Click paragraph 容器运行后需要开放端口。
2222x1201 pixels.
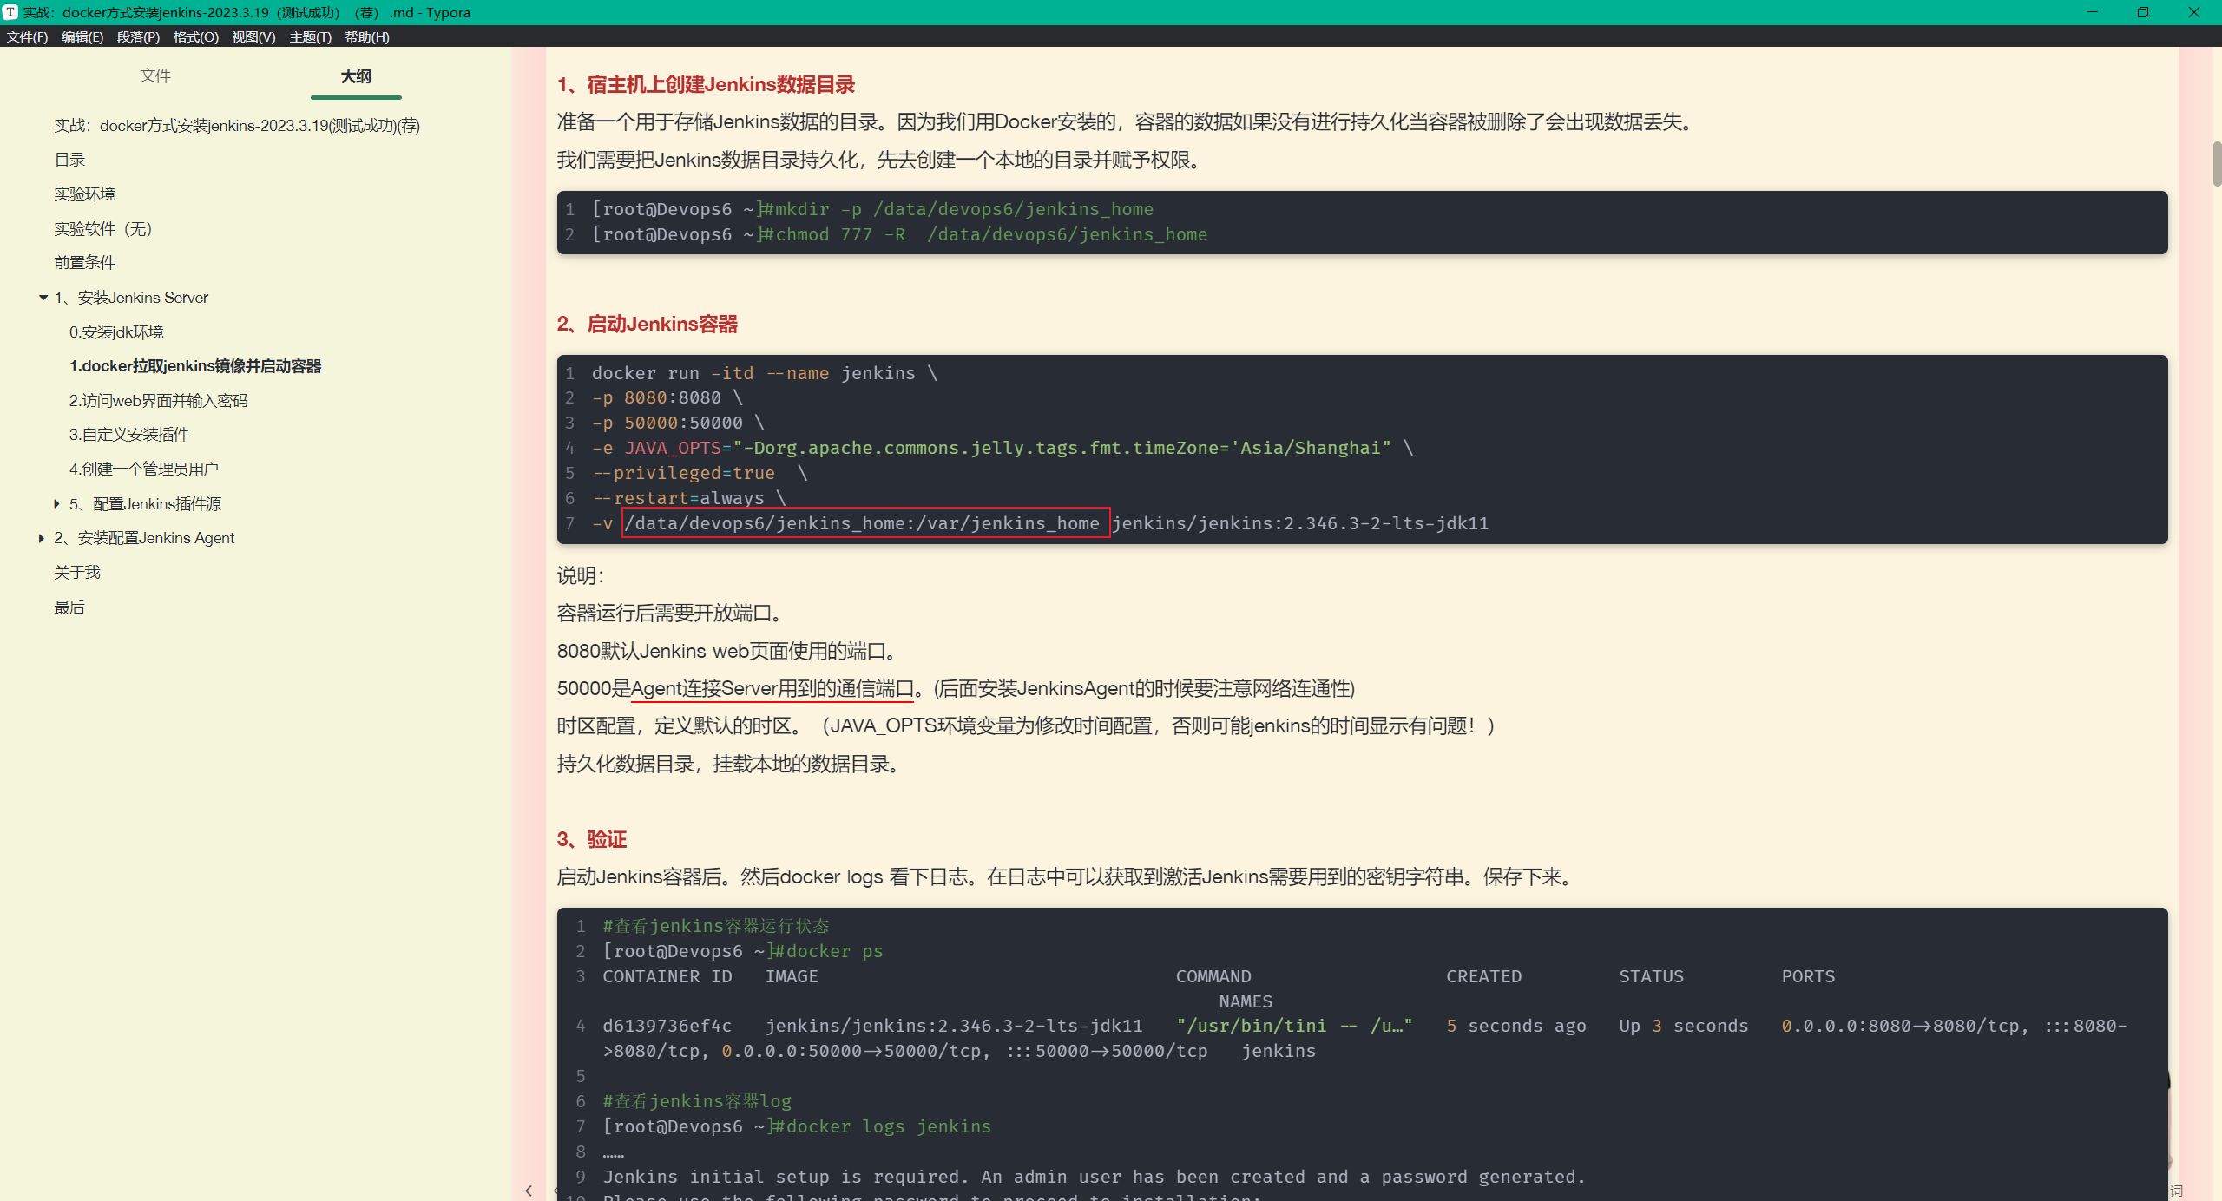pyautogui.click(x=672, y=613)
